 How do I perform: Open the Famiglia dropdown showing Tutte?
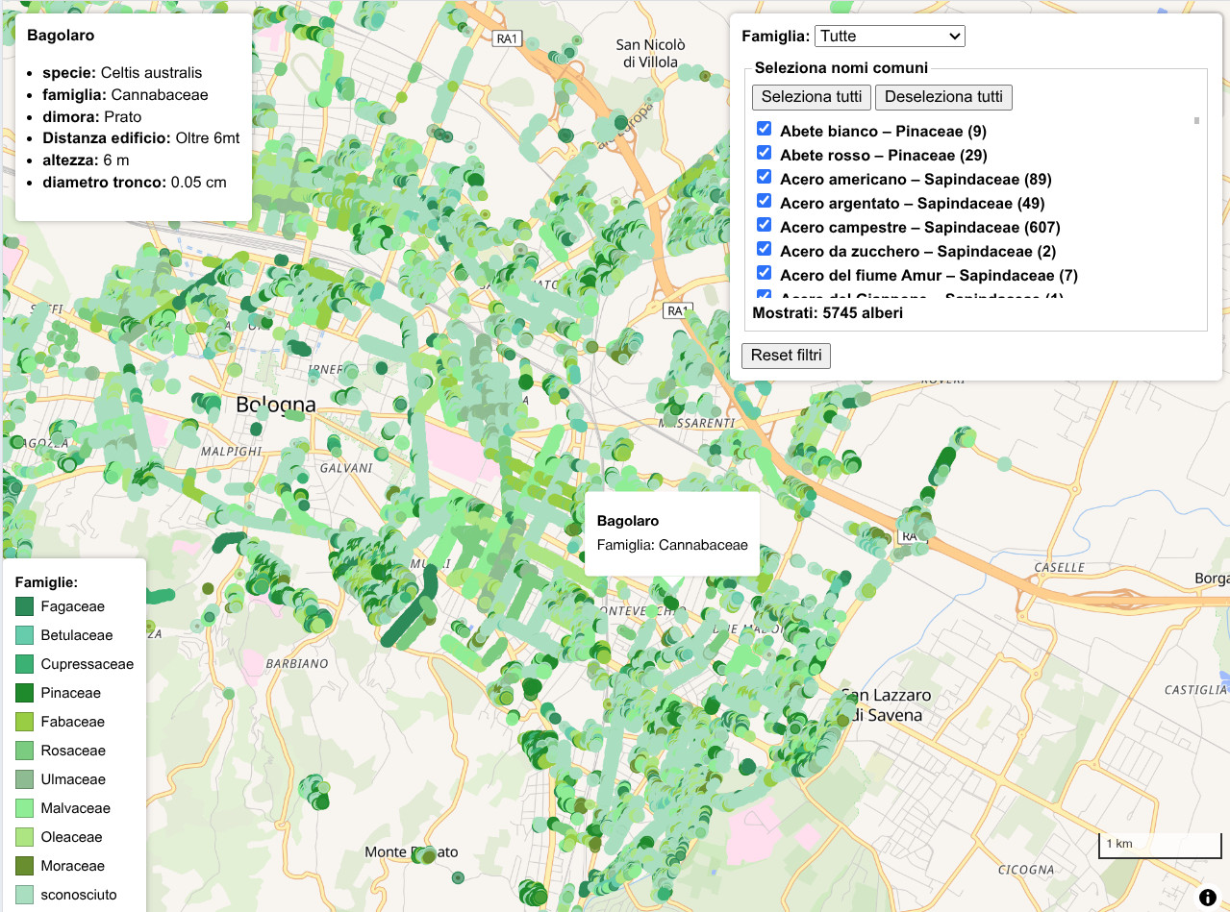pos(889,36)
